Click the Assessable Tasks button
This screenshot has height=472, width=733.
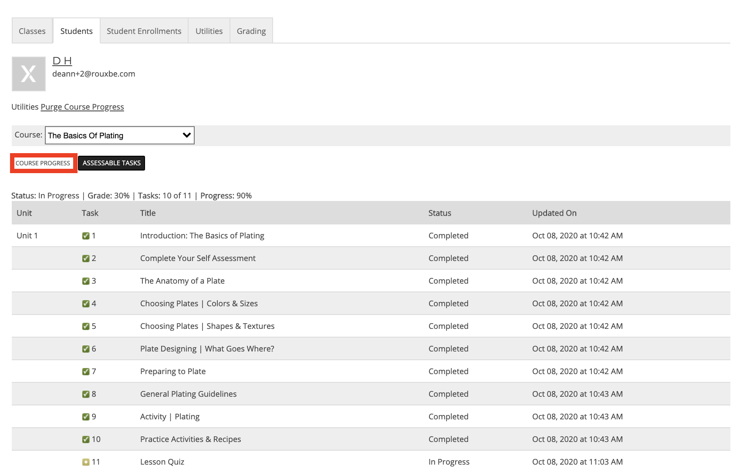pos(111,163)
